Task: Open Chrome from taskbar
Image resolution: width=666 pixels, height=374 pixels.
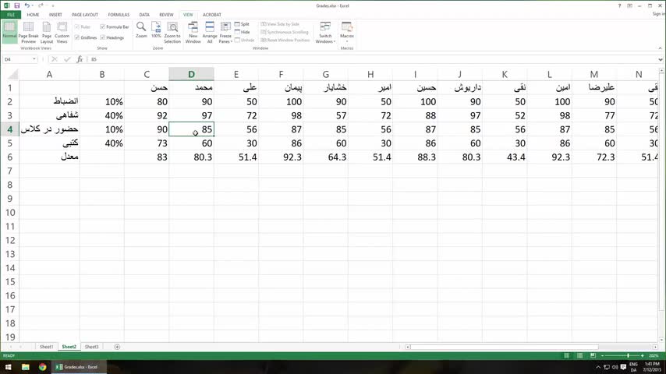Action: [42, 367]
